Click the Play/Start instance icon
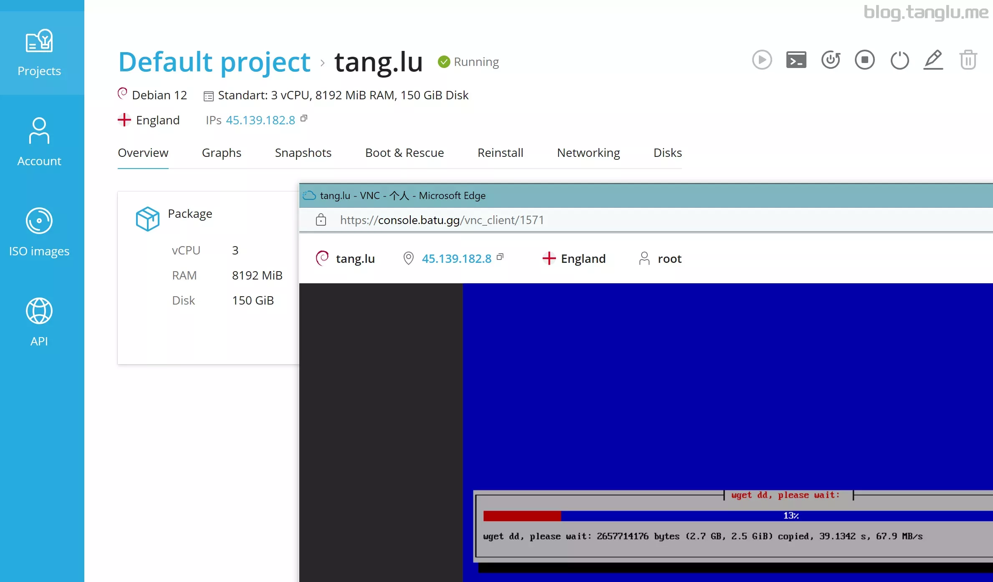This screenshot has height=582, width=993. [x=762, y=60]
